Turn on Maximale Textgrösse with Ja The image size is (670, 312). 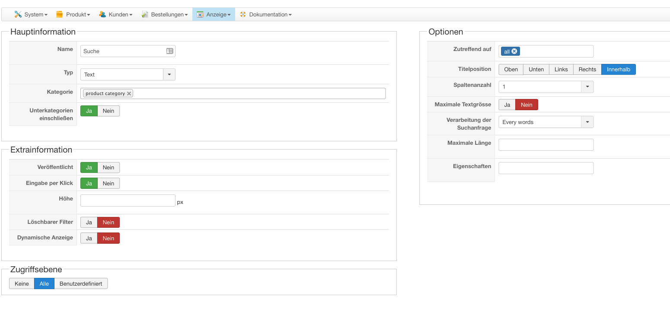point(507,105)
